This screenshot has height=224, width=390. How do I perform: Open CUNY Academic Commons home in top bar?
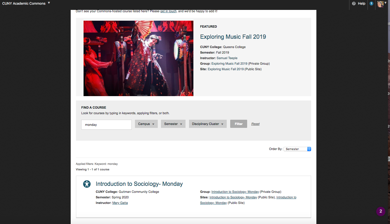[x=24, y=3]
